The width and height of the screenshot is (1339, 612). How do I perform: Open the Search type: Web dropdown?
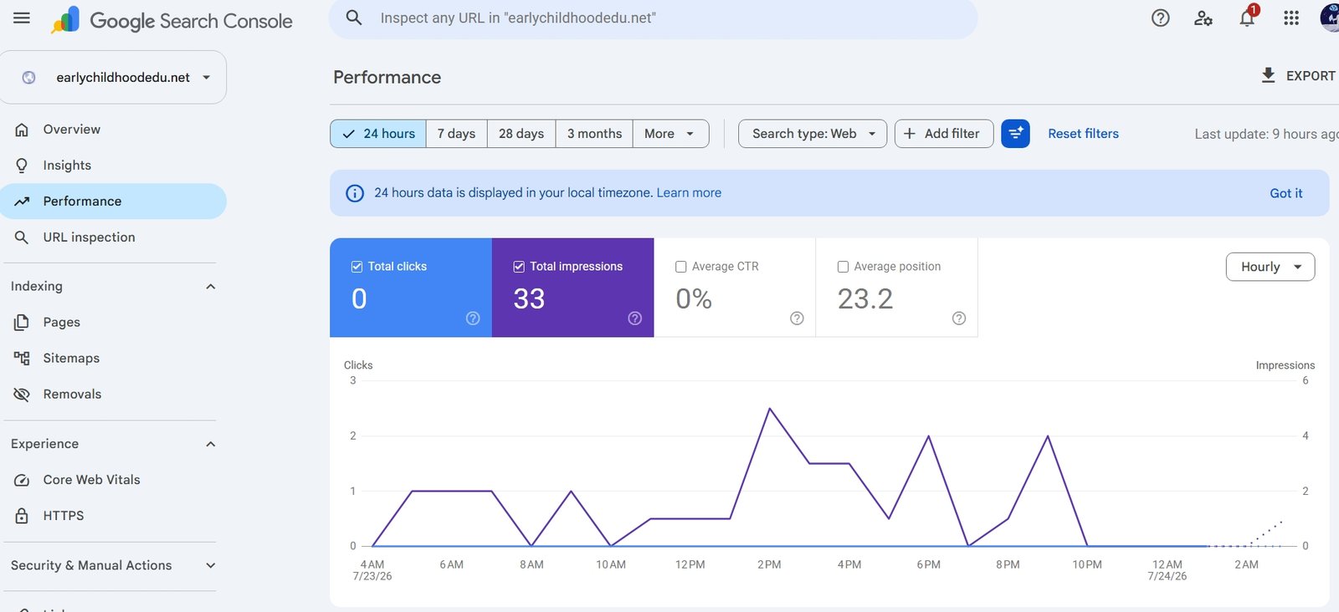point(813,134)
